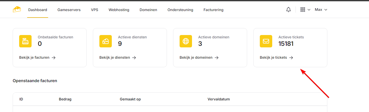This screenshot has width=369, height=112.
Task: Select Facturering in the navigation
Action: [x=213, y=10]
